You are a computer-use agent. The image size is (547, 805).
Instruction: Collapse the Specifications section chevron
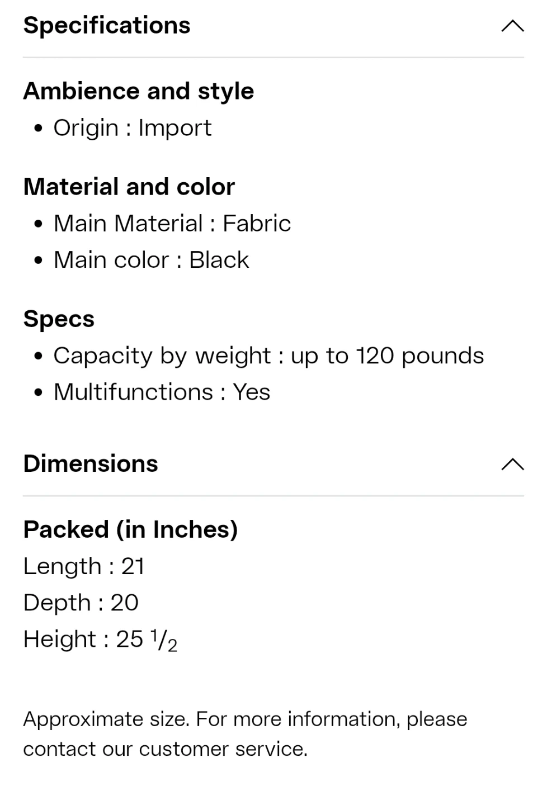pos(512,26)
